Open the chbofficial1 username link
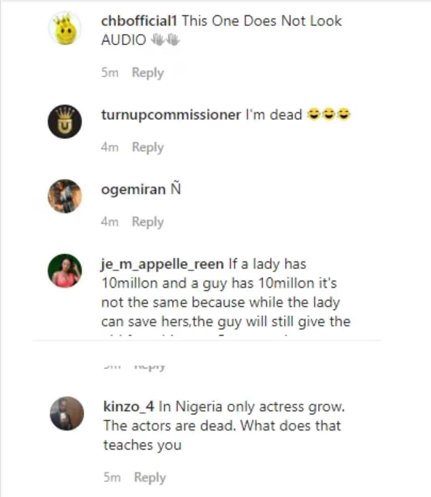The image size is (431, 497). pos(139,21)
